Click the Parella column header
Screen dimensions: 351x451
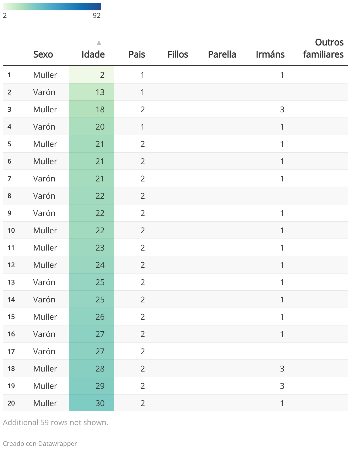coord(222,54)
